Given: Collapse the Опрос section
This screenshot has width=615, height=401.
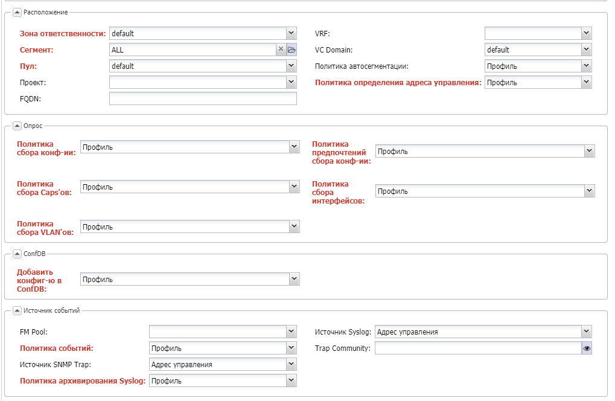Looking at the screenshot, I should [17, 126].
